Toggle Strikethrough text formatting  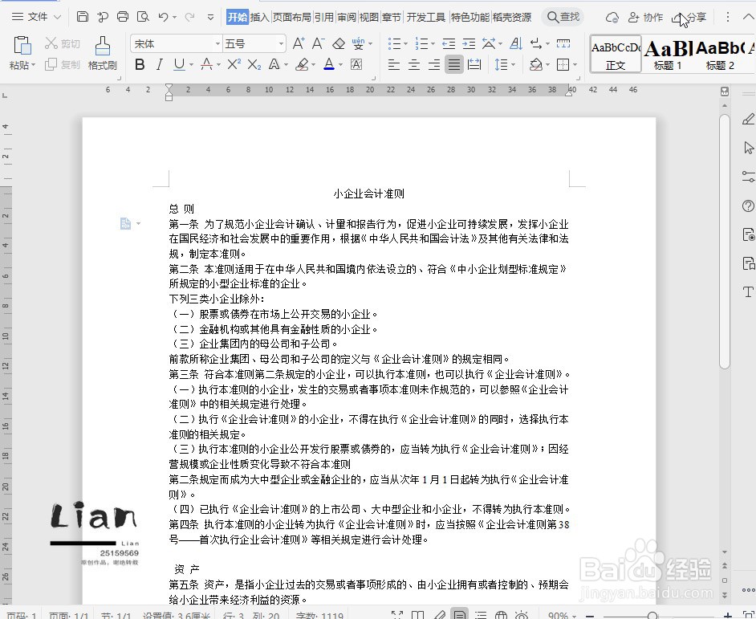pos(207,64)
